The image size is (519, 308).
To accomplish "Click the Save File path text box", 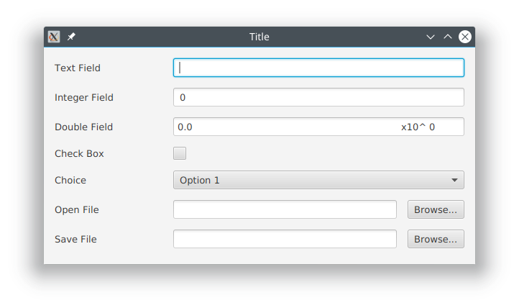I will tap(285, 239).
